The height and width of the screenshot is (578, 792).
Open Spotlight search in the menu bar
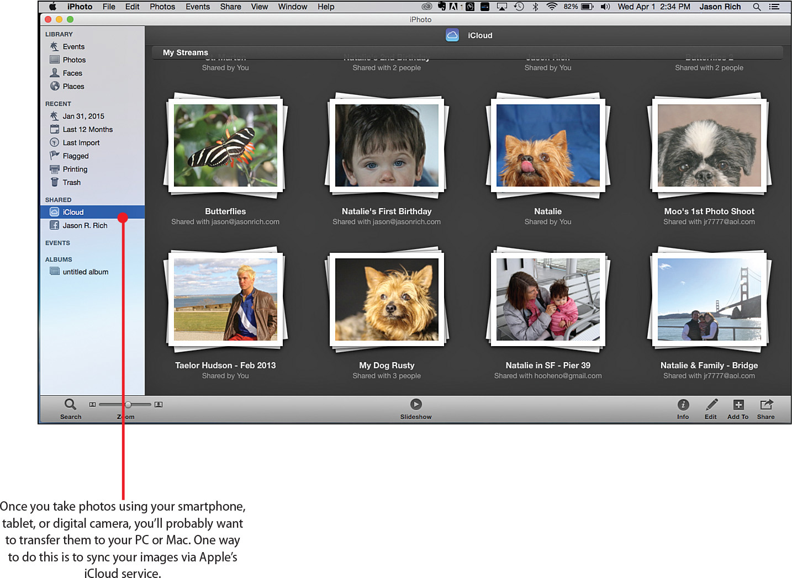click(757, 7)
